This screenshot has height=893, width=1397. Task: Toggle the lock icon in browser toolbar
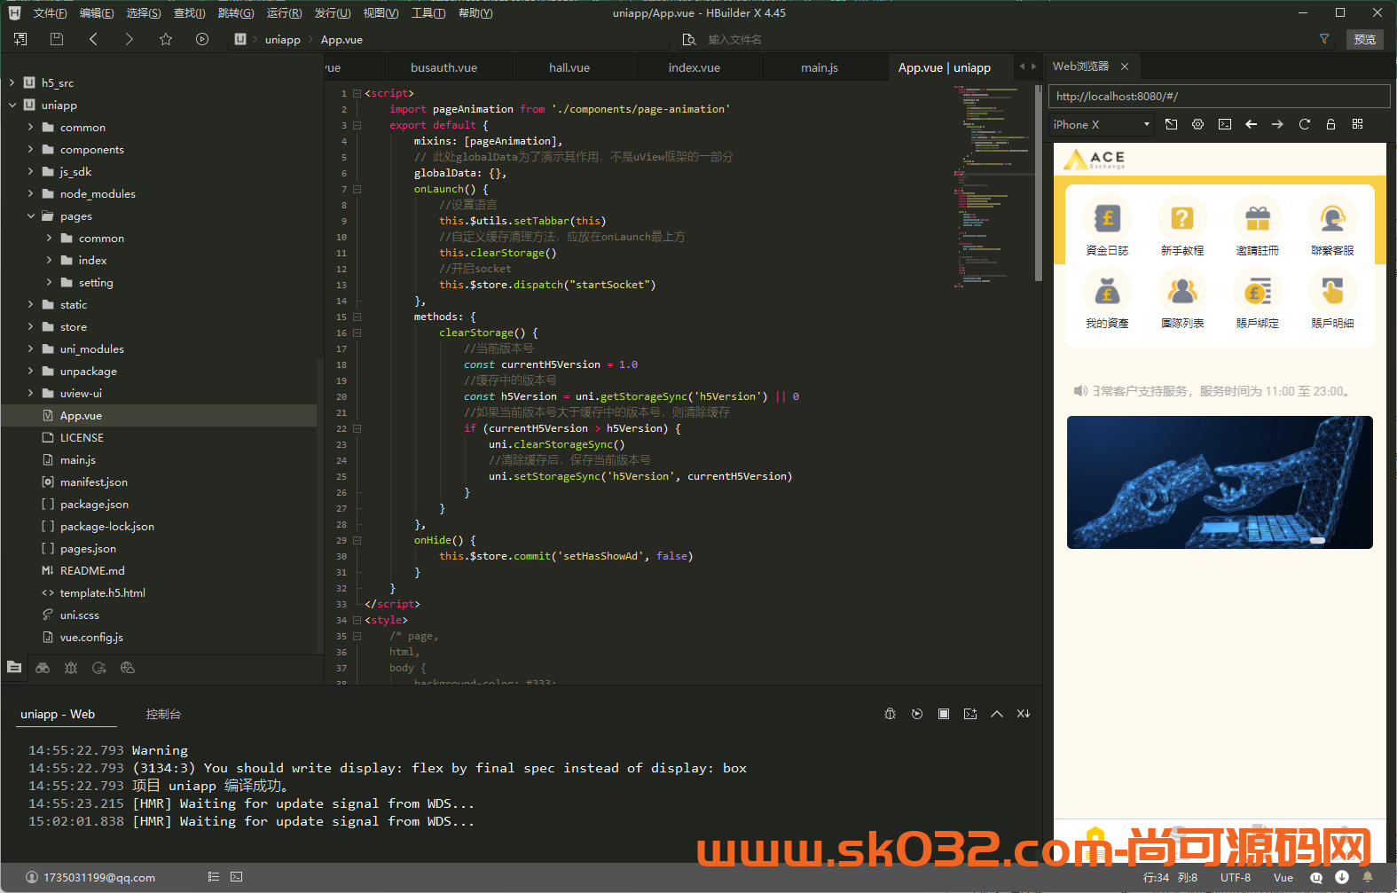(x=1330, y=124)
